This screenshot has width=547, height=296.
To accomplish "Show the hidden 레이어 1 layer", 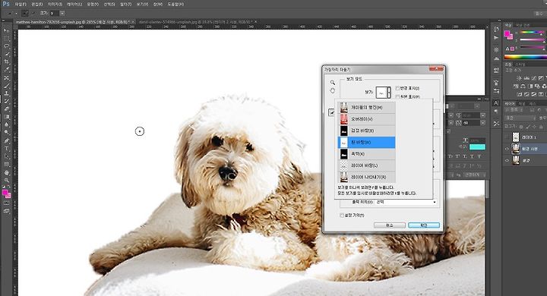I will [507, 137].
